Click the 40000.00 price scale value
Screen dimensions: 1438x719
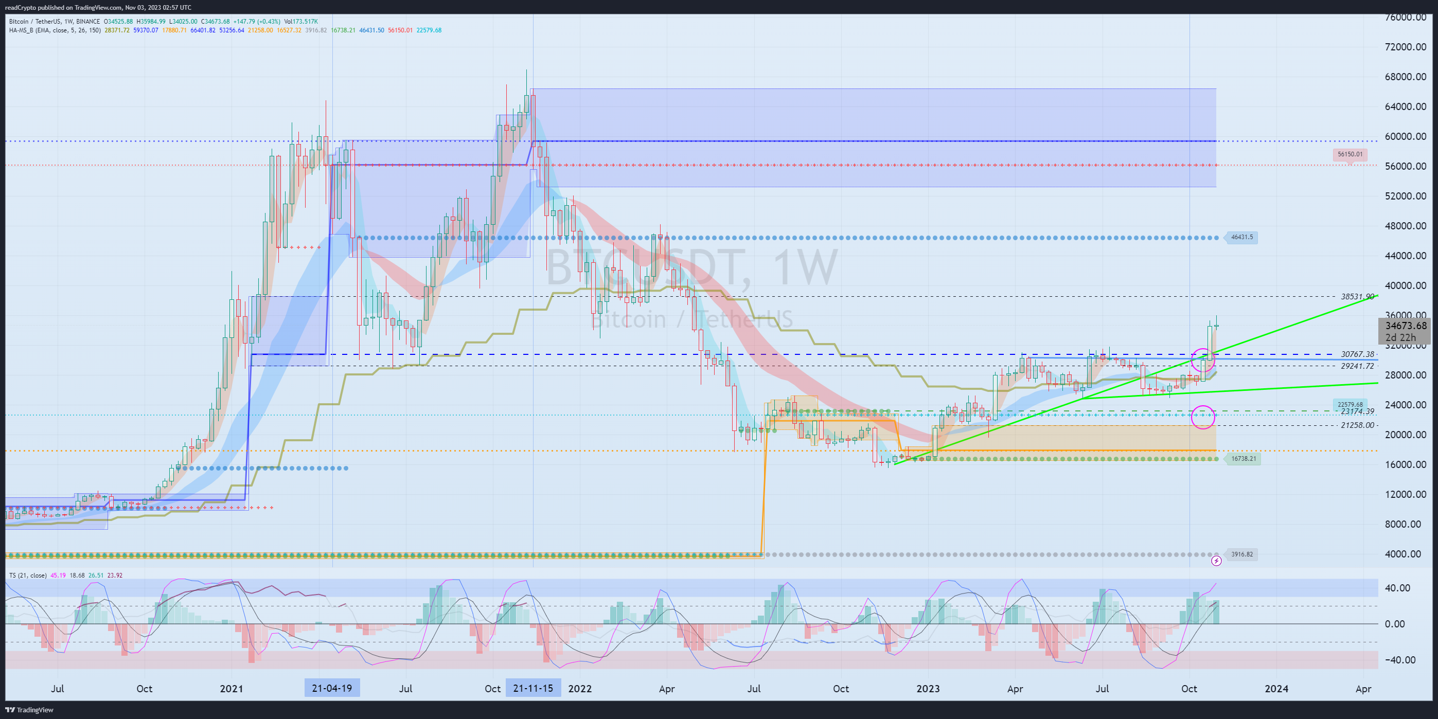1405,285
